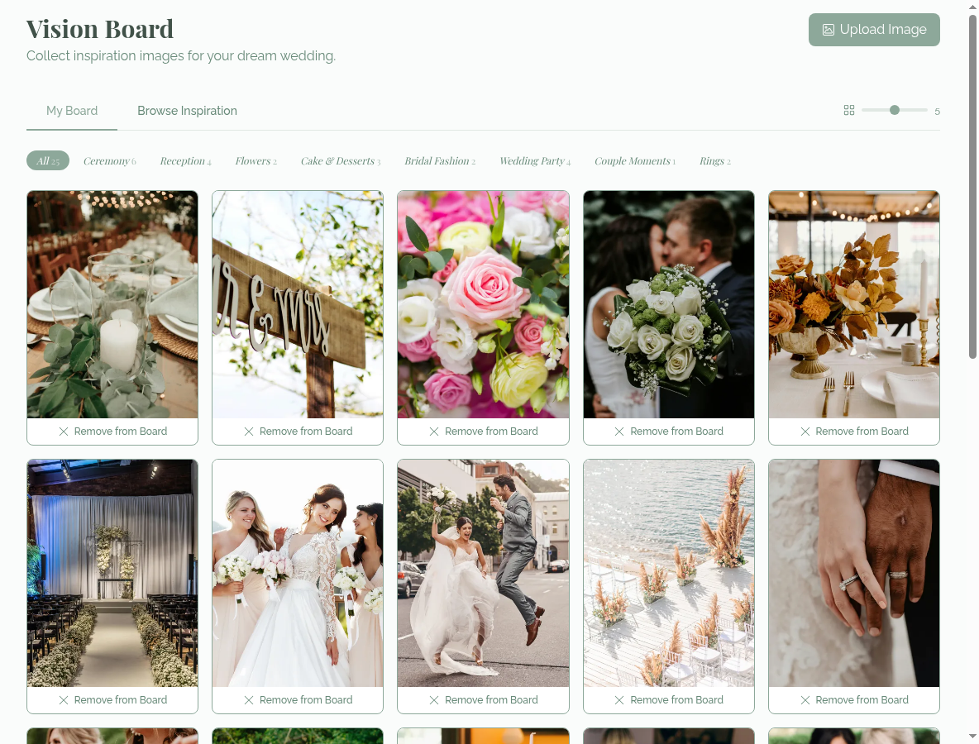The height and width of the screenshot is (744, 979).
Task: Open the Browse Inspiration tab
Action: [188, 111]
